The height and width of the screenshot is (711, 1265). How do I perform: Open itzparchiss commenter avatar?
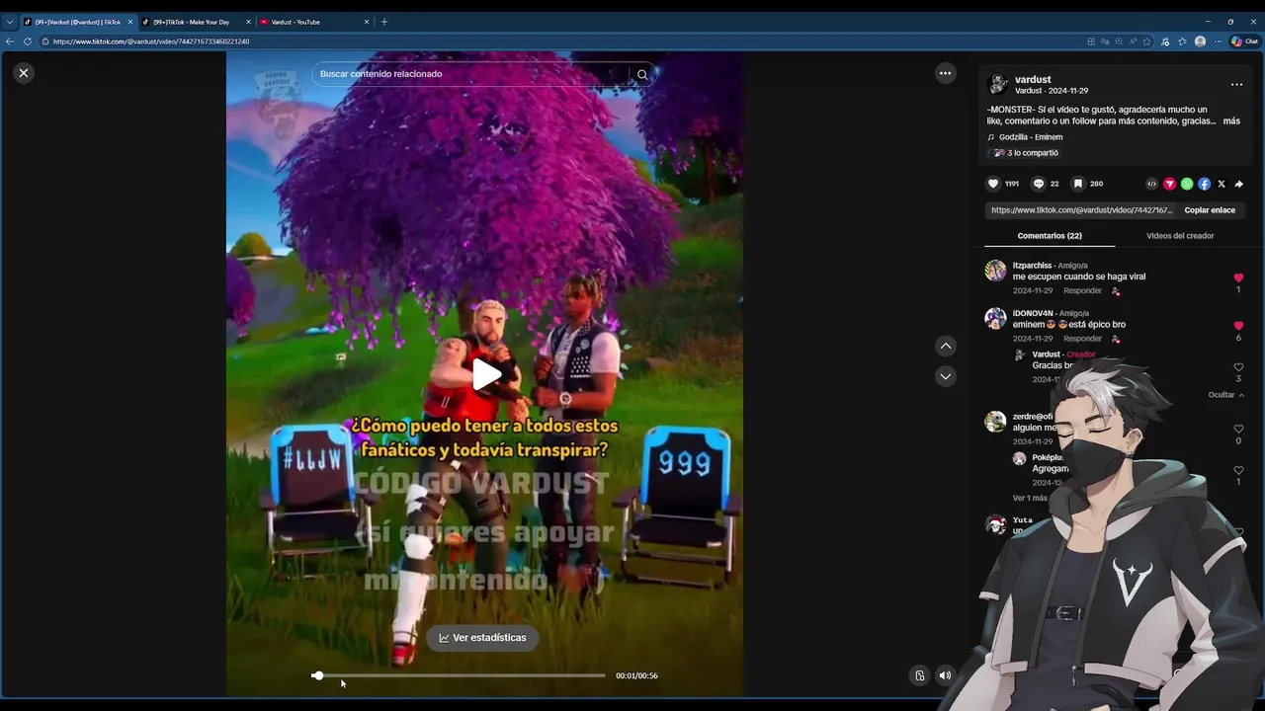coord(995,271)
